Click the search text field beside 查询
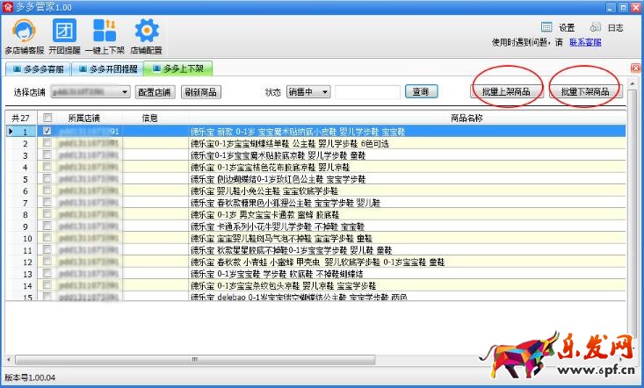This screenshot has height=388, width=644. [367, 91]
